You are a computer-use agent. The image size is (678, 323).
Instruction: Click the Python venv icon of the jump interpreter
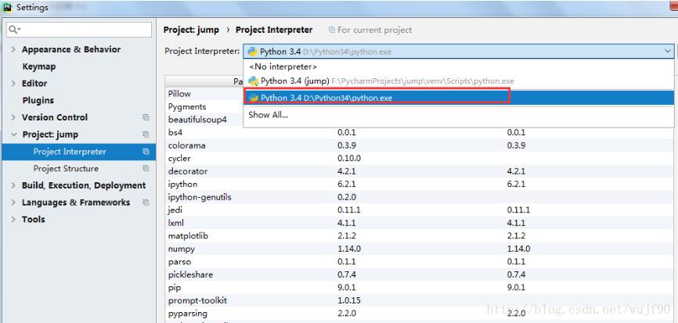pos(254,81)
